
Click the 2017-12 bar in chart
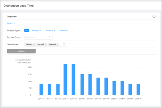pyautogui.click(x=58, y=89)
